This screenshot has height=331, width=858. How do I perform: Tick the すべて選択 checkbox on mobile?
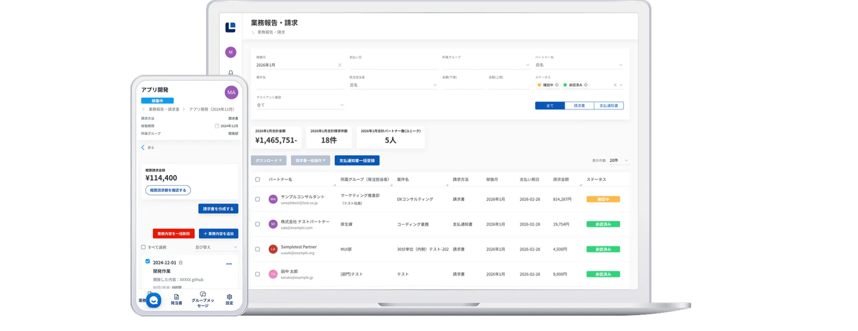click(x=143, y=247)
